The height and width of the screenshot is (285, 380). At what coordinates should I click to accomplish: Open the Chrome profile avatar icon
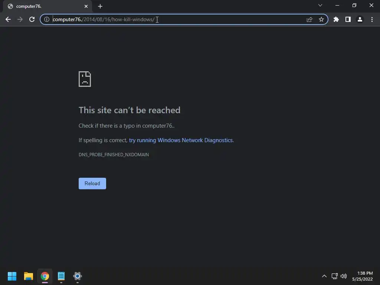coord(360,19)
